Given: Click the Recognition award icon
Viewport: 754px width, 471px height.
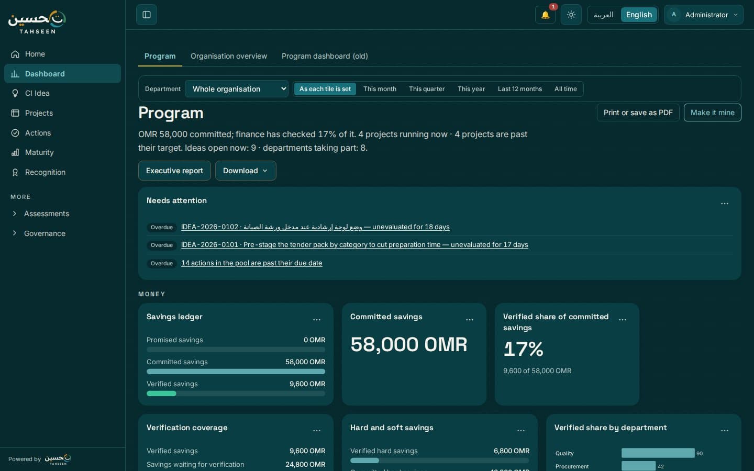Looking at the screenshot, I should pyautogui.click(x=15, y=172).
